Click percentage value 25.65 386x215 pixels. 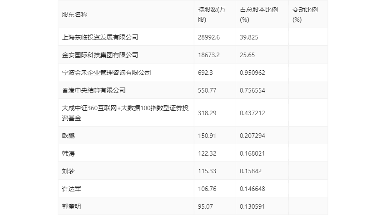[x=247, y=55]
